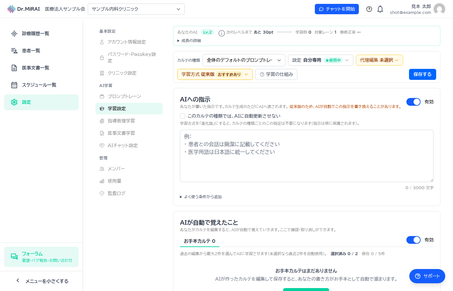Click the 使用量 bar chart icon
This screenshot has height=291, width=453.
(x=102, y=181)
